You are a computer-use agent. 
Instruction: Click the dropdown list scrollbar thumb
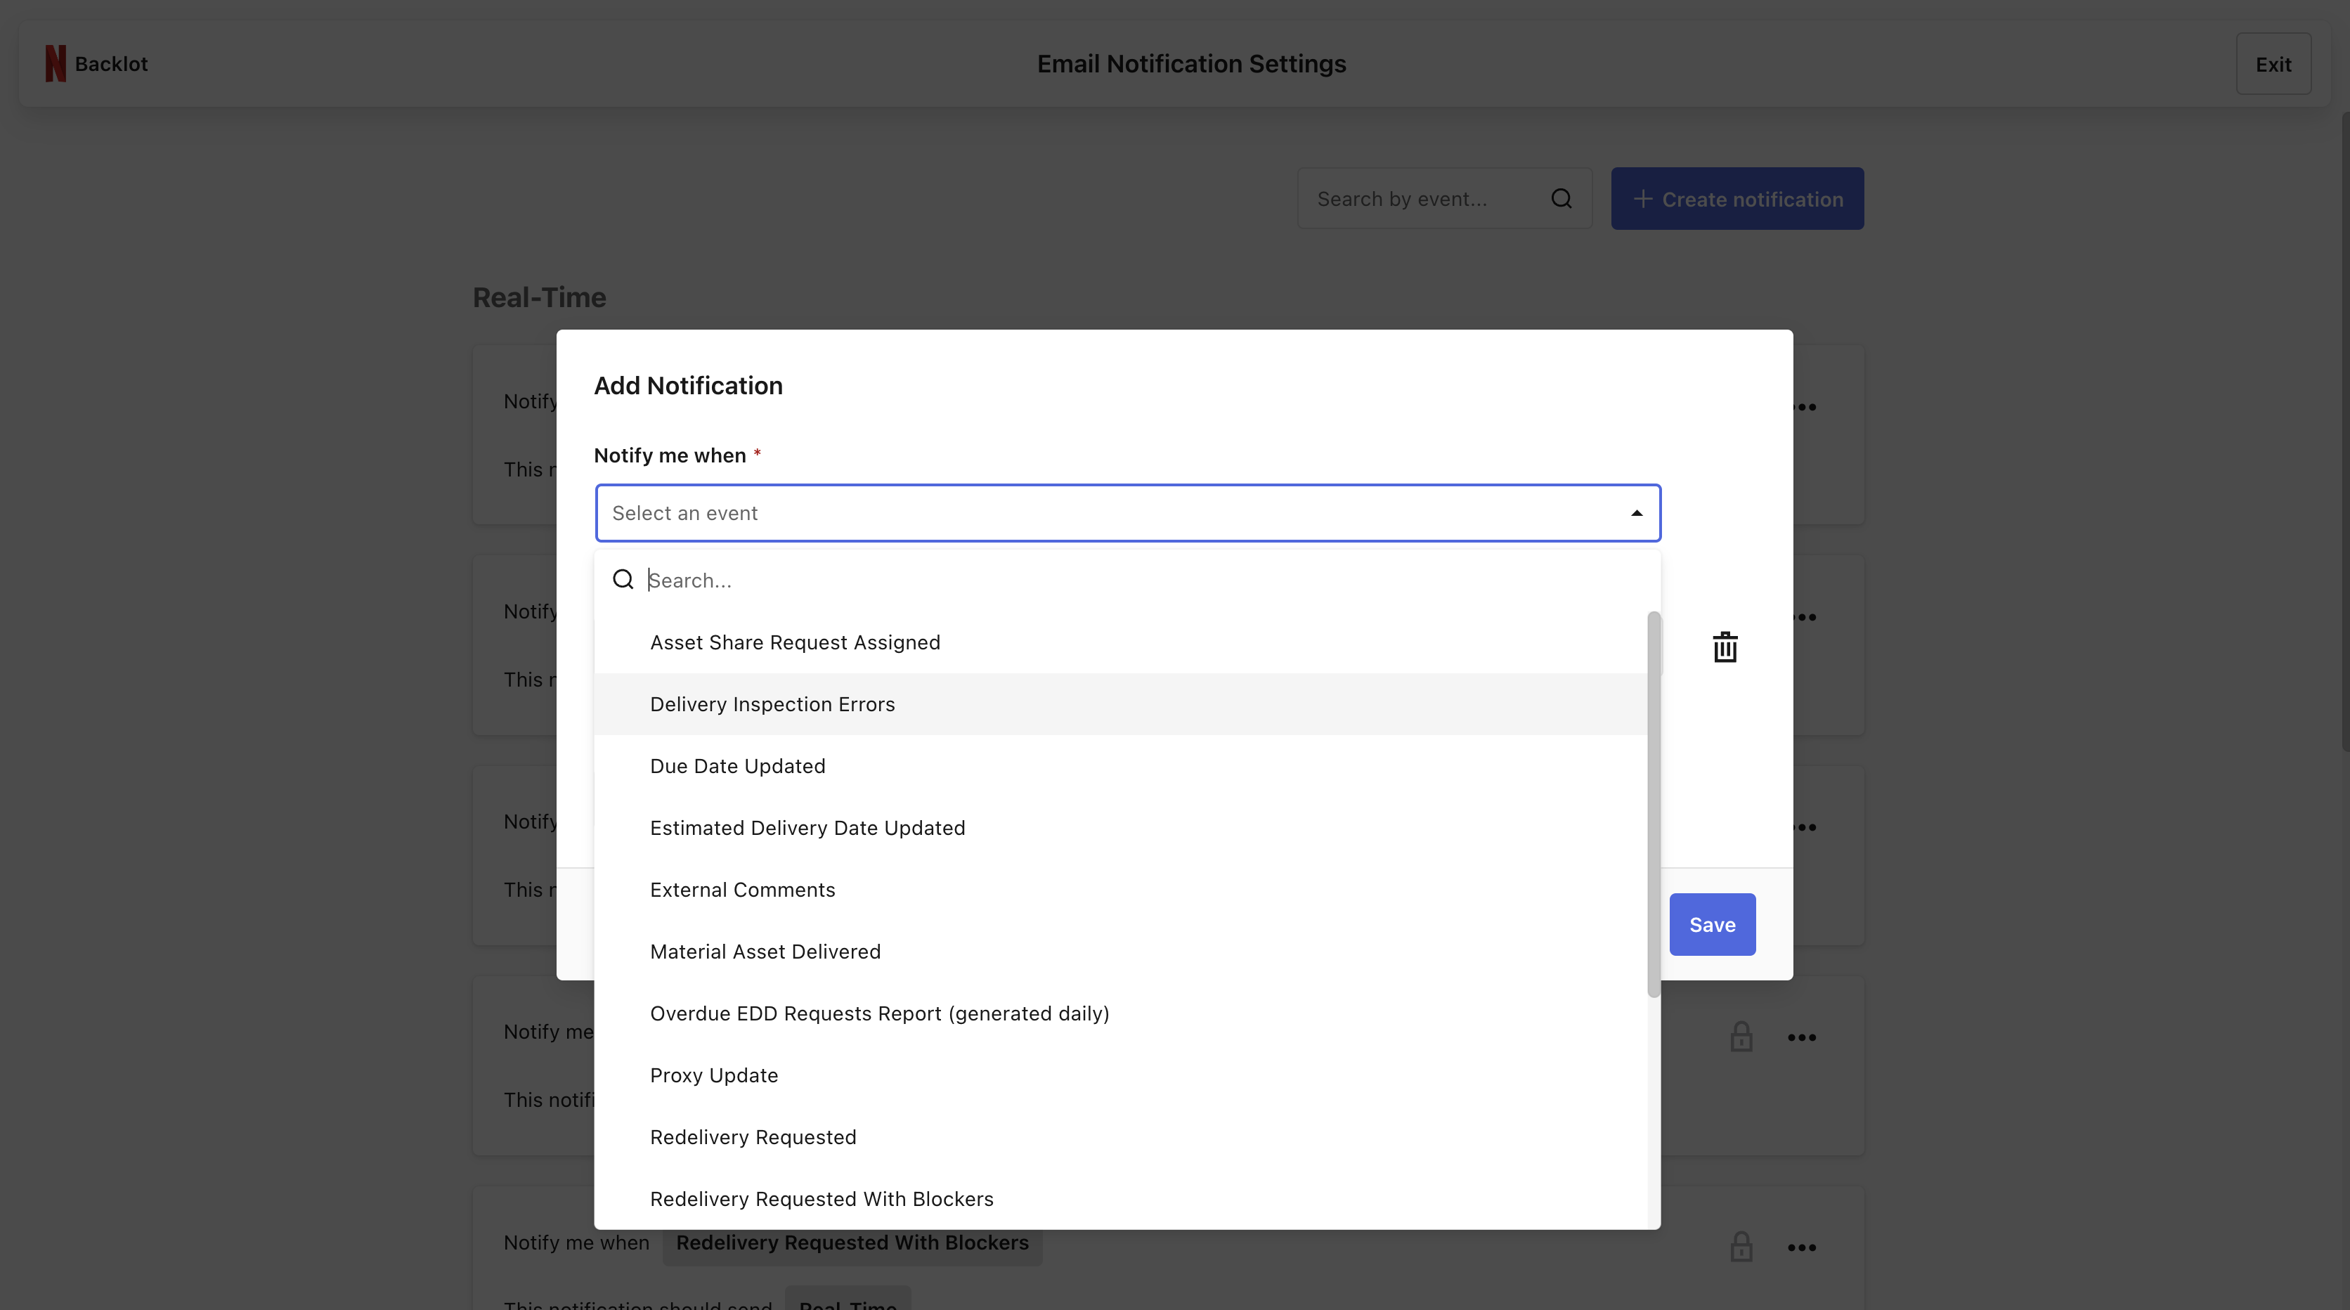[1653, 805]
